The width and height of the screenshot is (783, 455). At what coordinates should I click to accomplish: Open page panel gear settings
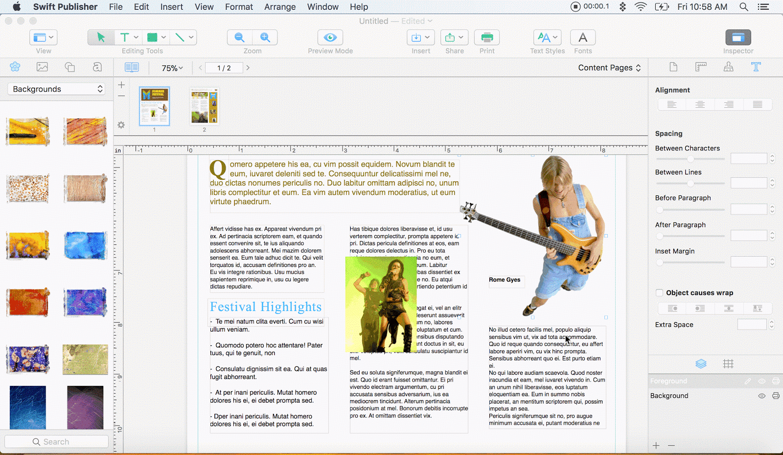[121, 125]
